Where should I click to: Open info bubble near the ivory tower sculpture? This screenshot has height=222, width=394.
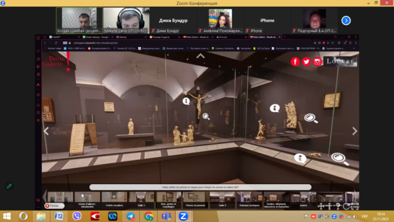275,108
